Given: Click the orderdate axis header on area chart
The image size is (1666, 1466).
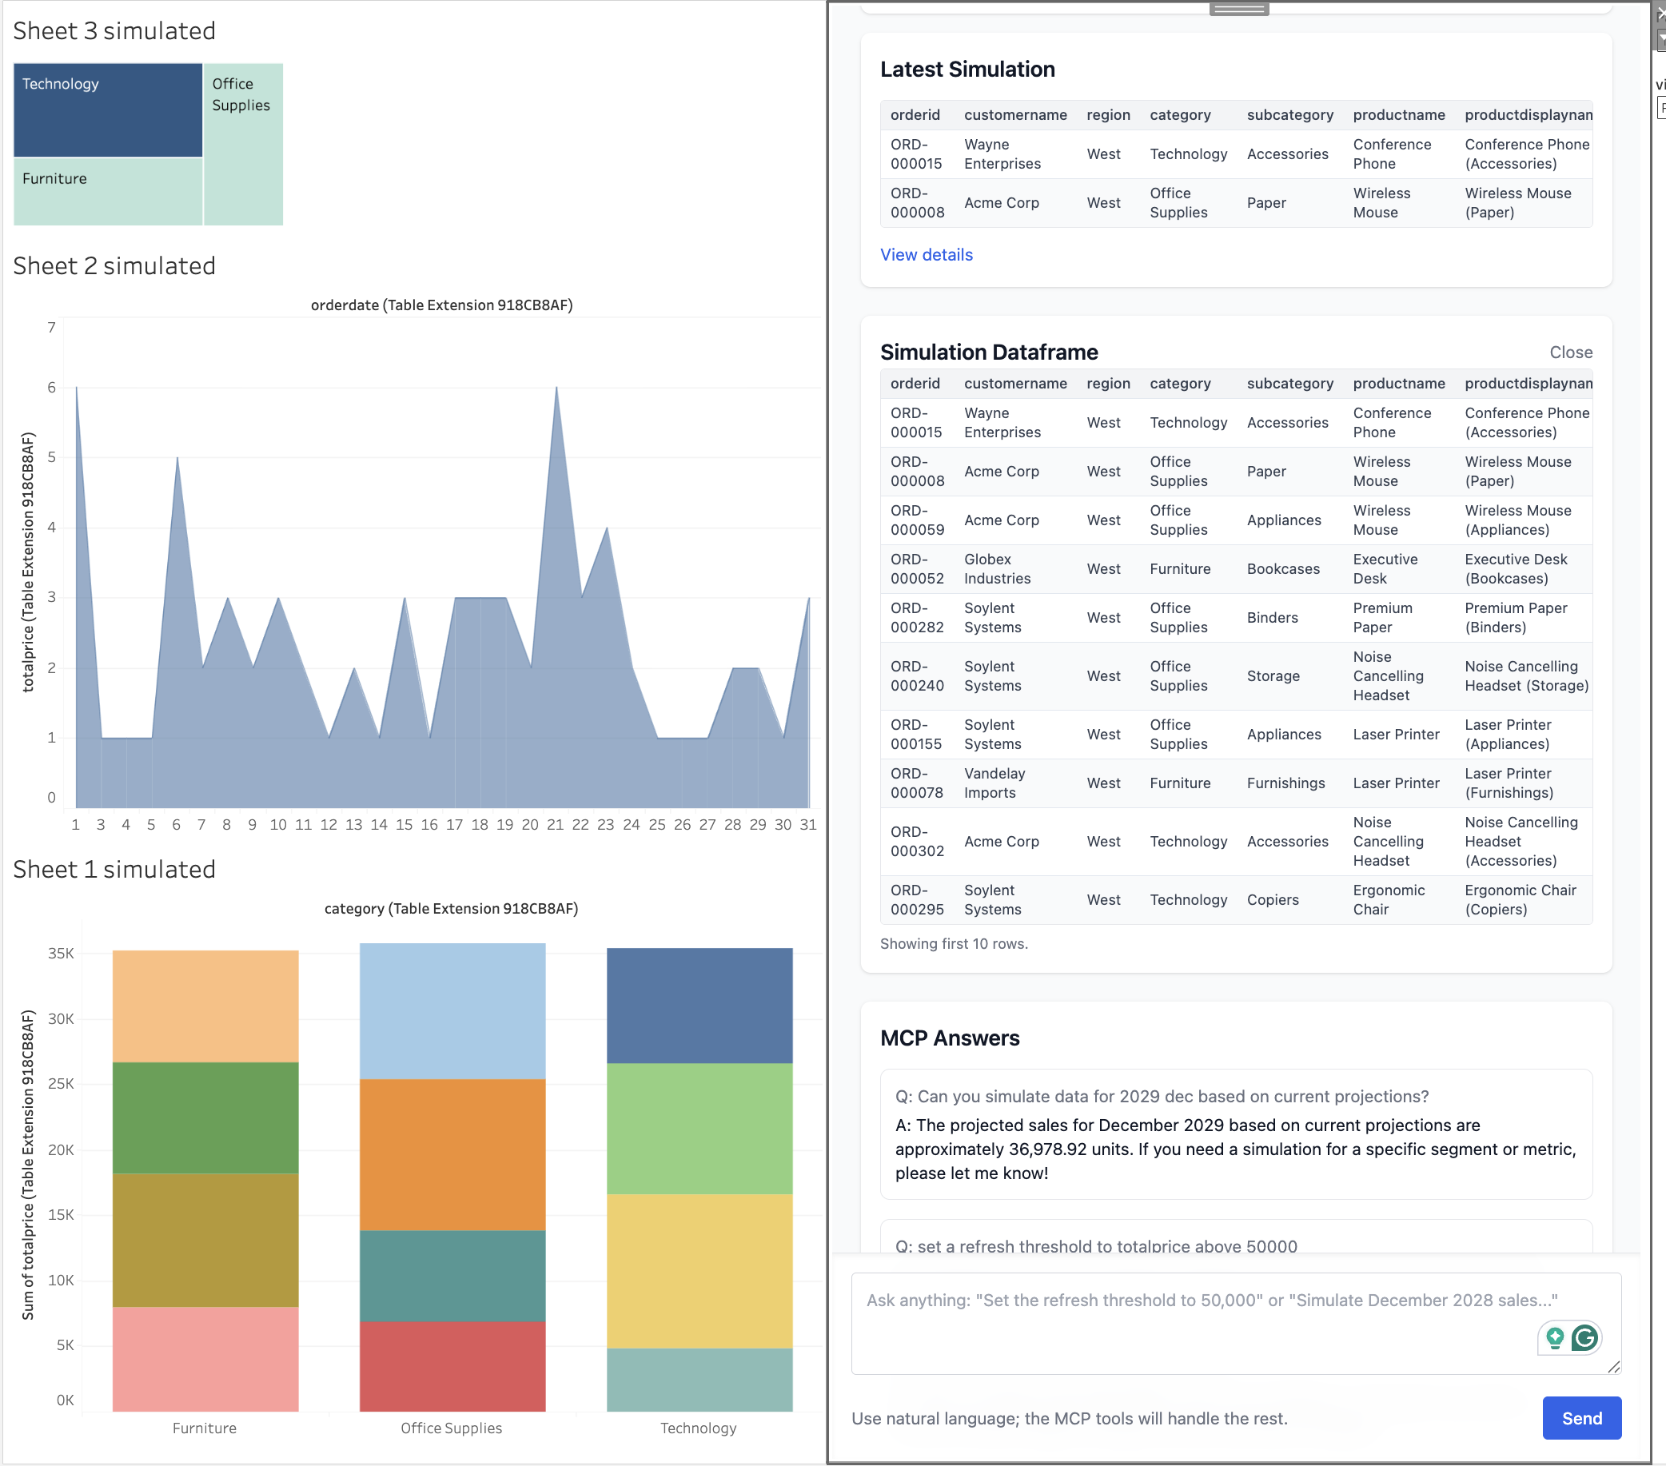Looking at the screenshot, I should (441, 305).
